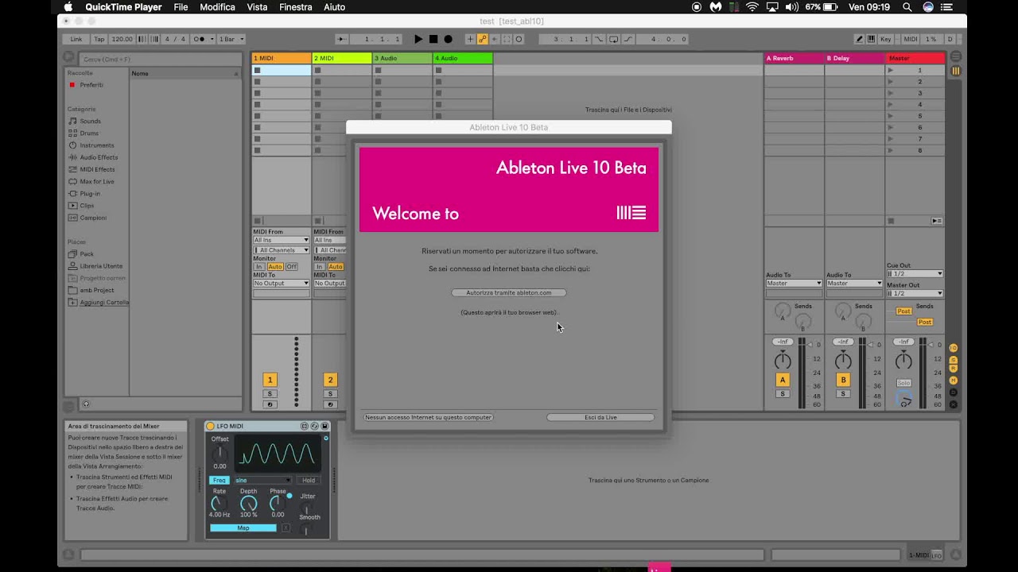Click the LFO Map button
The width and height of the screenshot is (1018, 572).
point(243,528)
